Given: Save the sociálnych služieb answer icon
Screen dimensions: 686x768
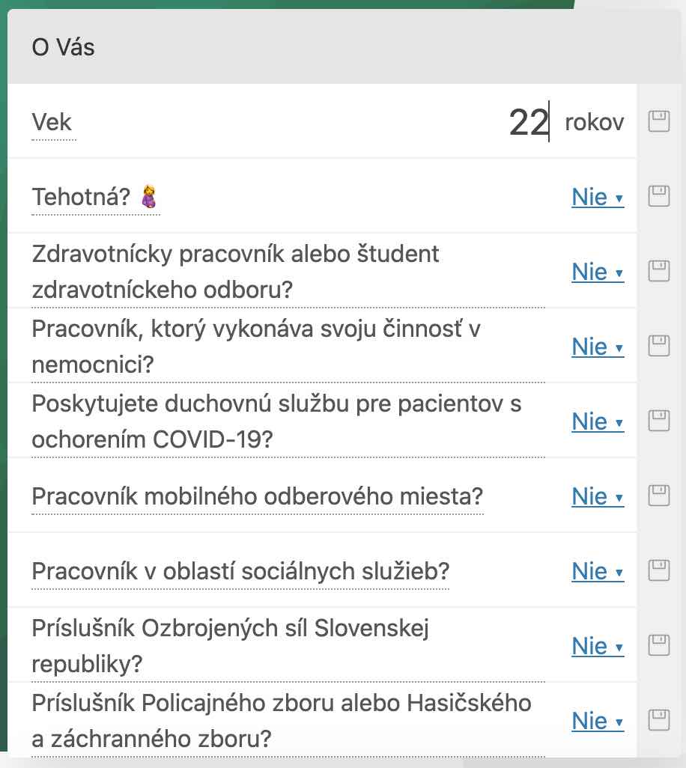Looking at the screenshot, I should point(658,570).
